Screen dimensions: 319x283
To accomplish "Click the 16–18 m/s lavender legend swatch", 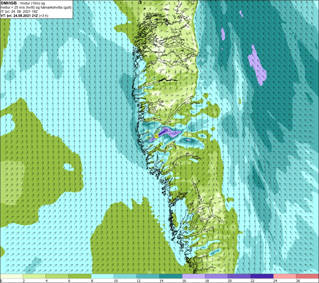I will point(194,276).
